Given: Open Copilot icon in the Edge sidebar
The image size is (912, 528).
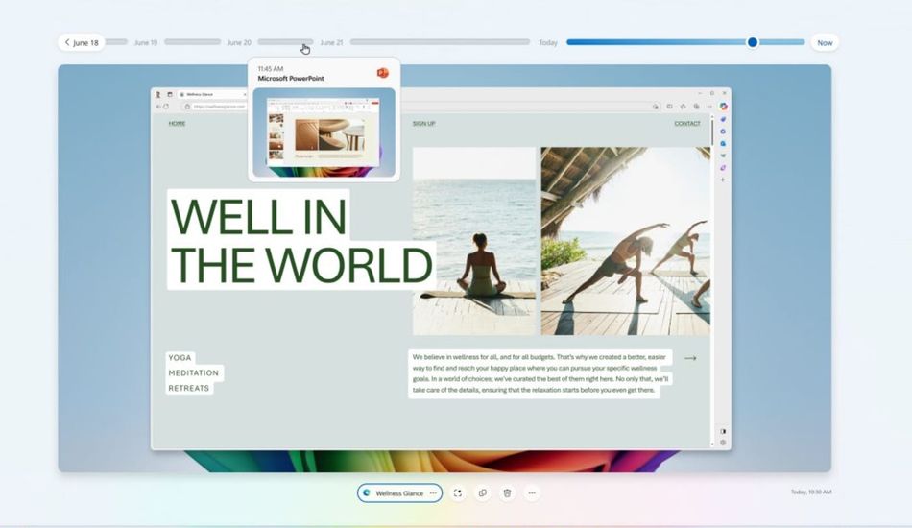Looking at the screenshot, I should click(723, 107).
